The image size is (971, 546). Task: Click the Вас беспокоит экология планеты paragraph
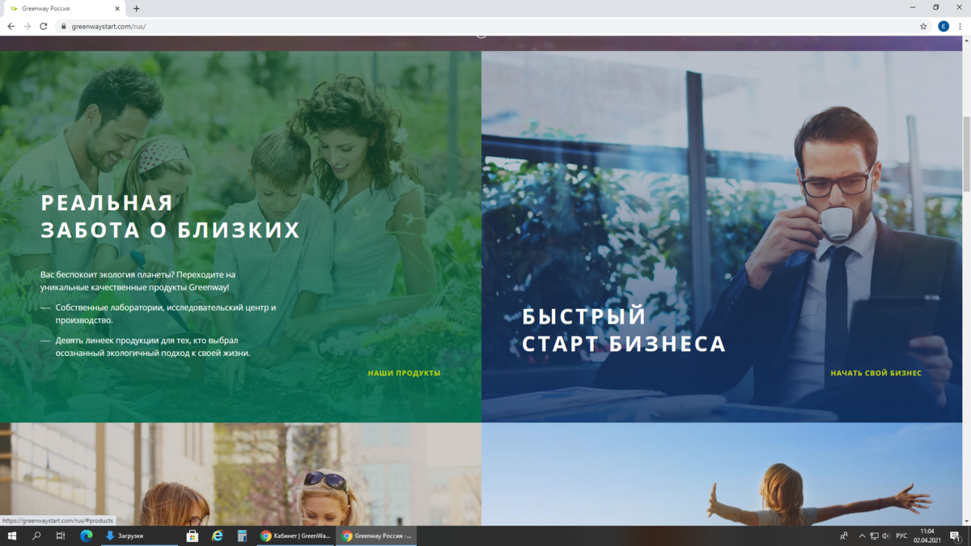click(138, 281)
